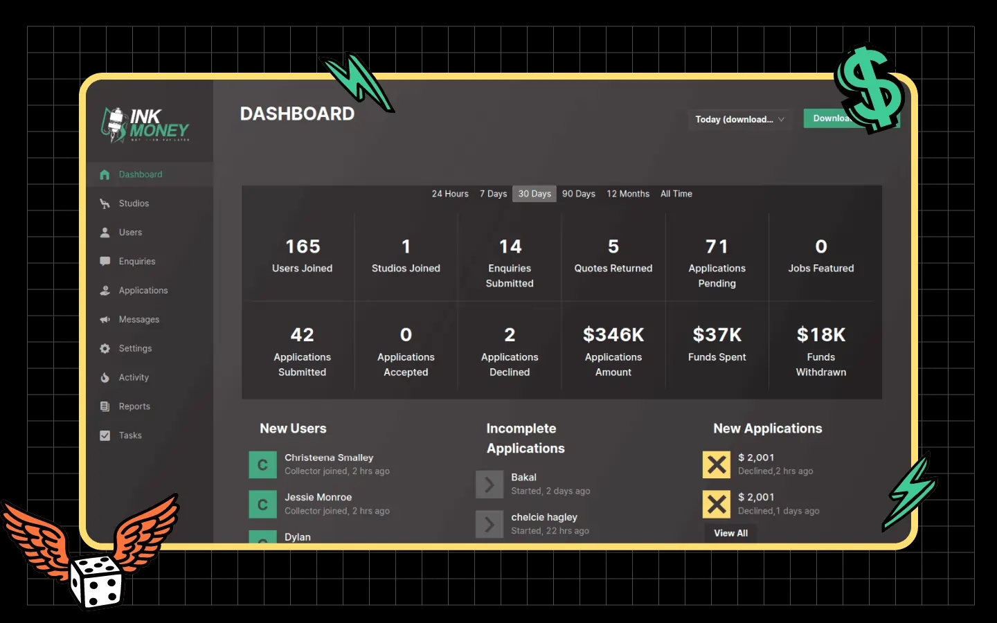This screenshot has width=997, height=623.
Task: Open Dashboard via its home icon
Action: pyautogui.click(x=105, y=174)
